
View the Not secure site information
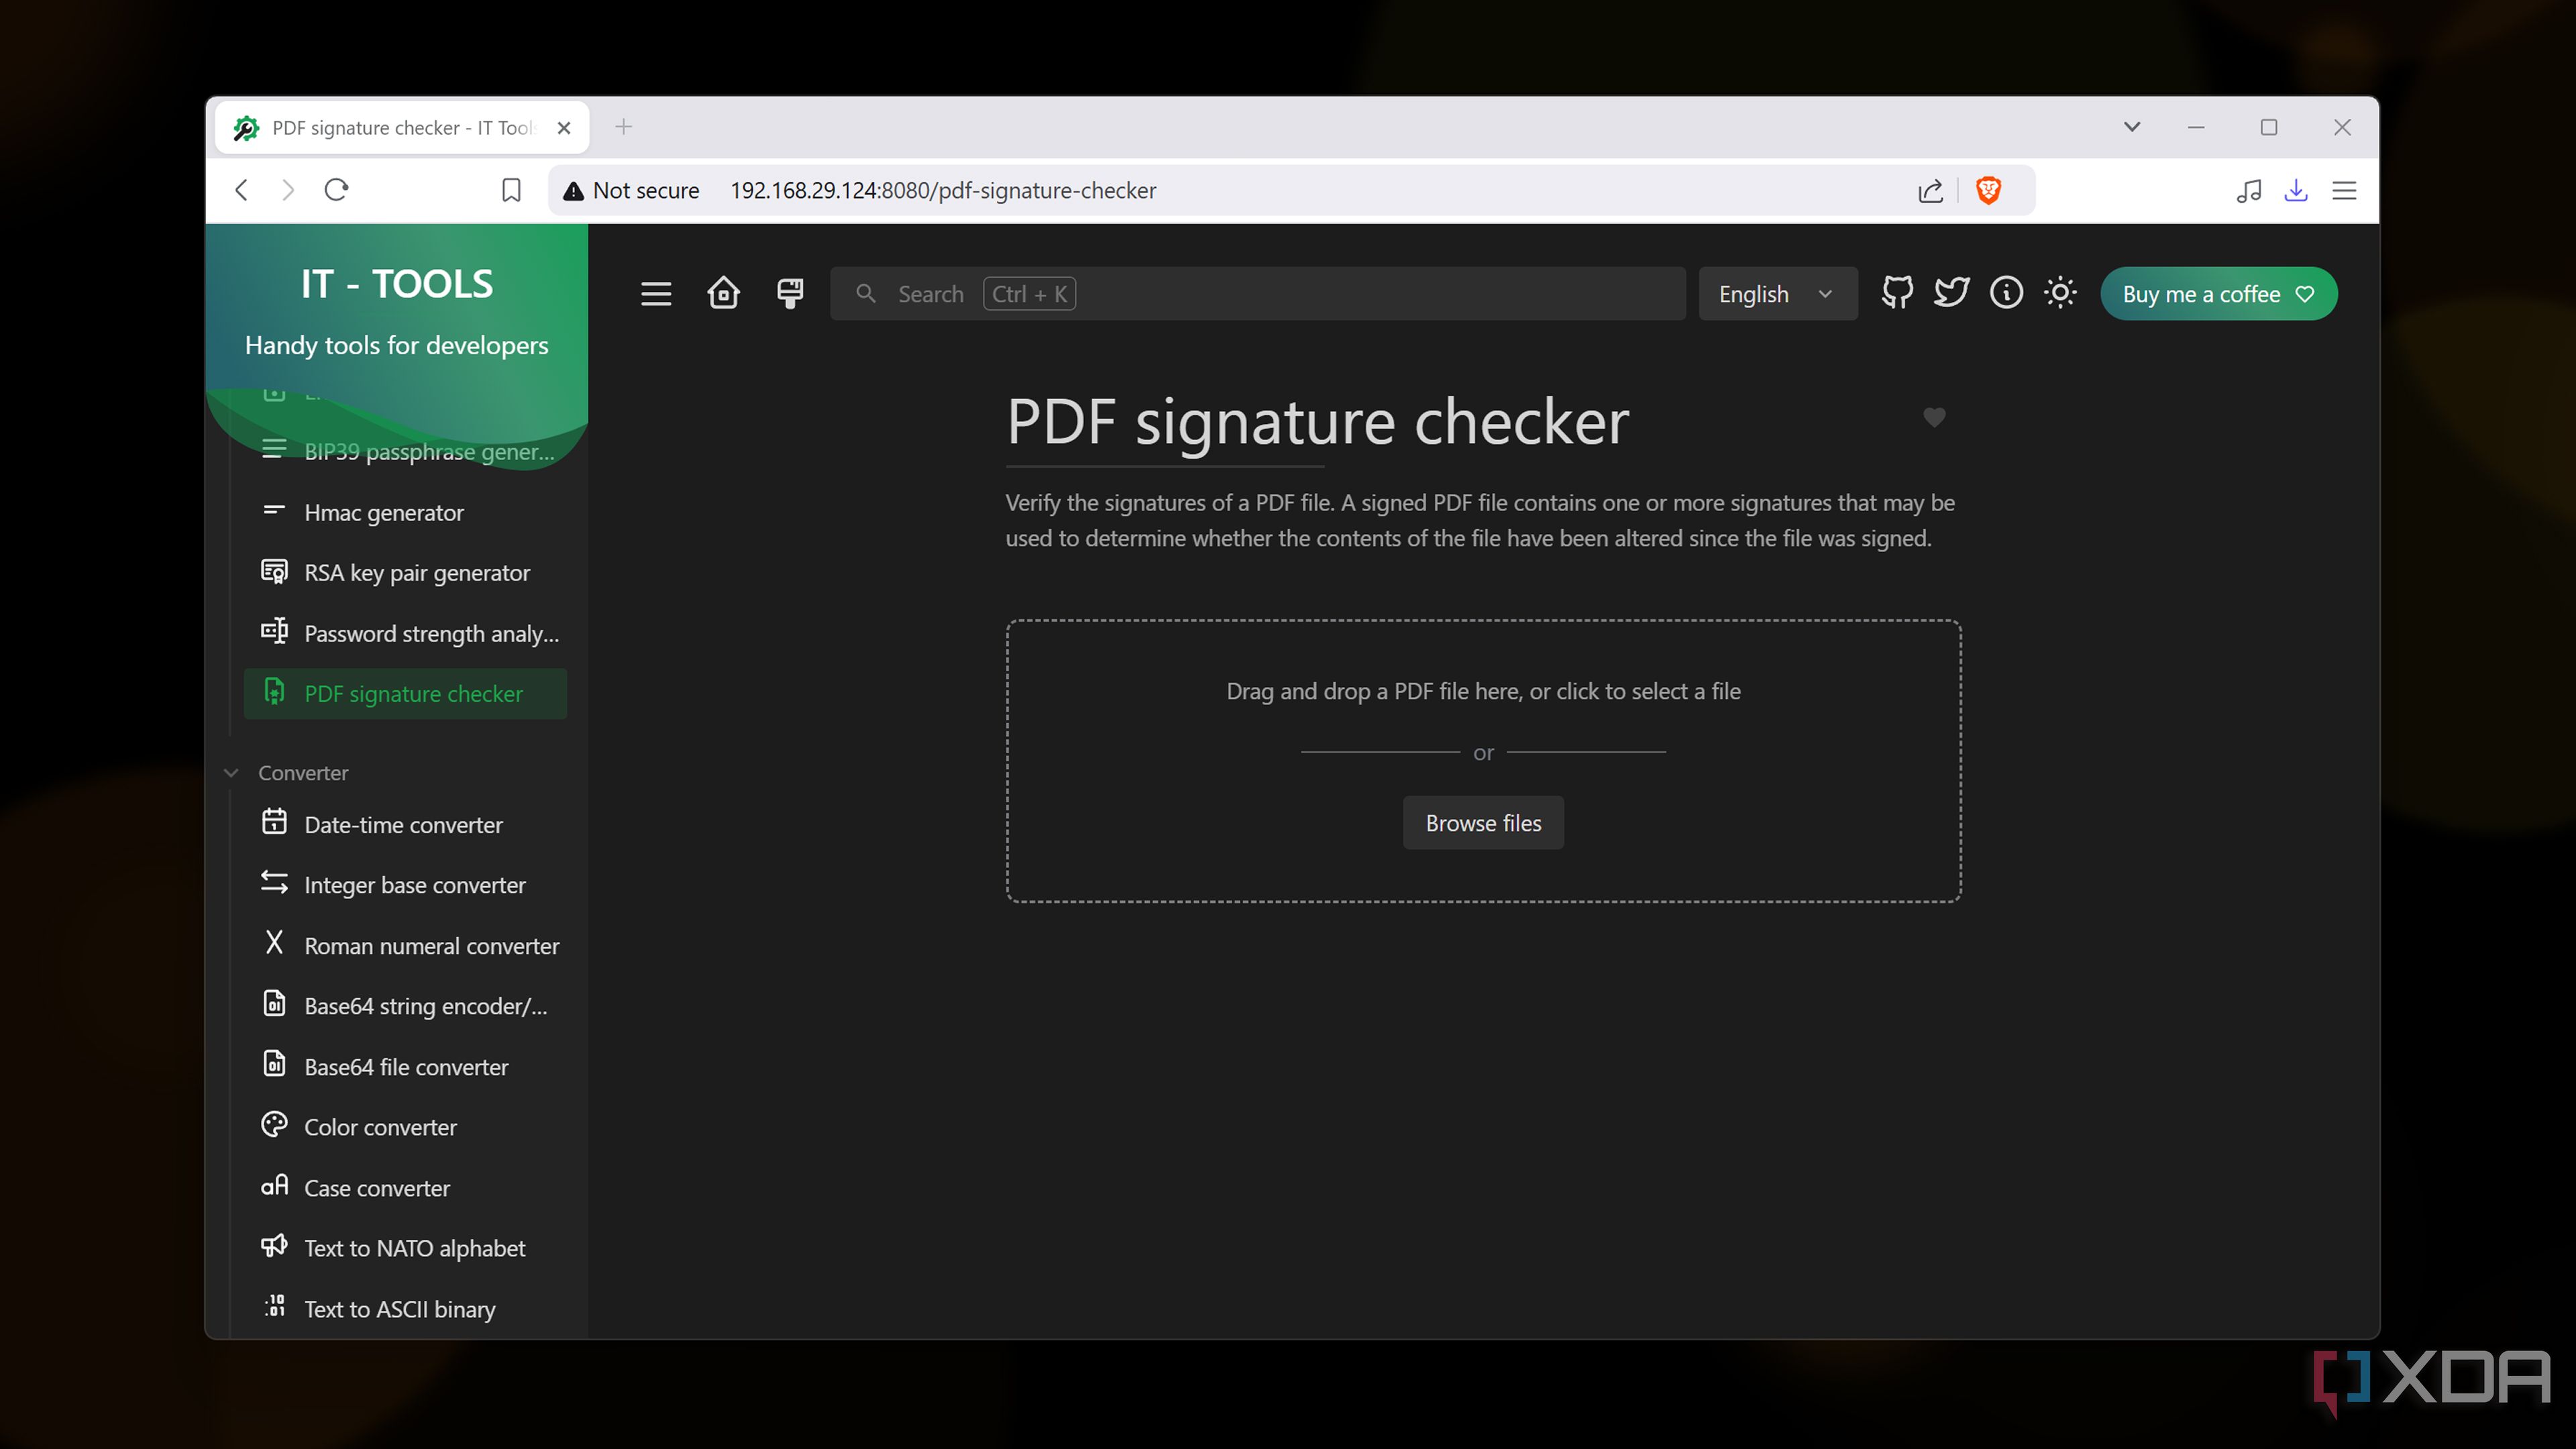pyautogui.click(x=631, y=190)
